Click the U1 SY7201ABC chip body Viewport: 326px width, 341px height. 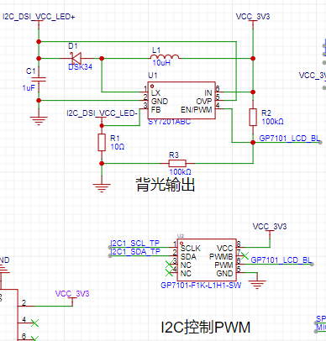coord(181,101)
